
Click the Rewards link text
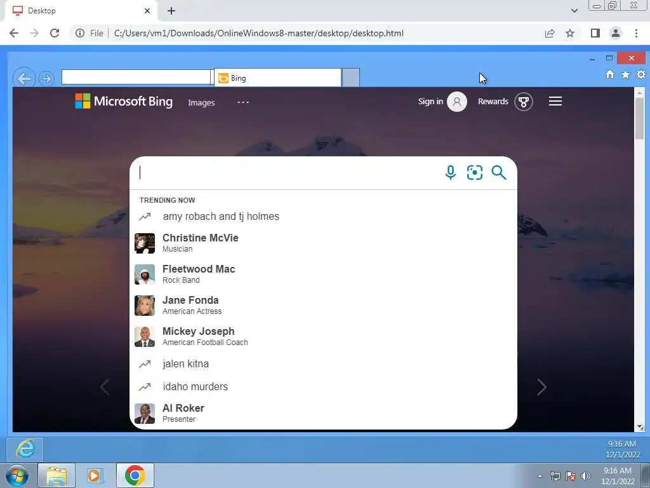(493, 102)
